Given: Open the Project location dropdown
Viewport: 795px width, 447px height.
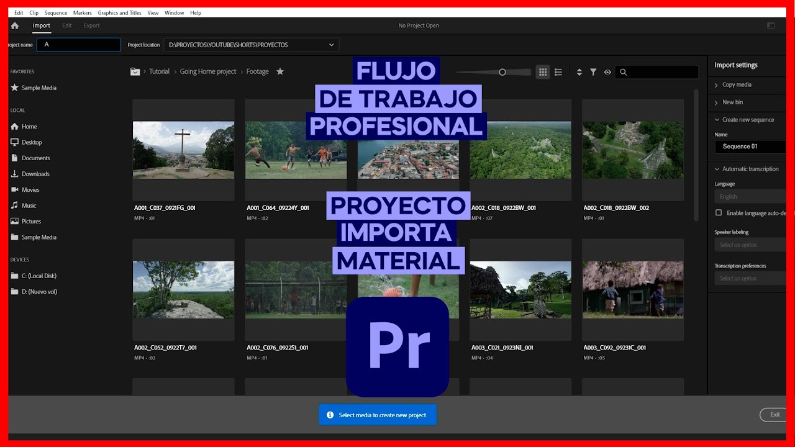Looking at the screenshot, I should (252, 45).
